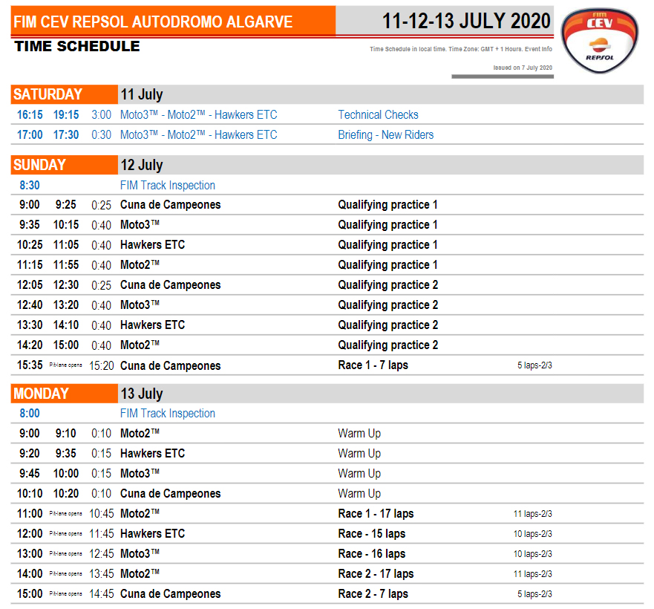
Task: Select the 15:35 Sunday race start time
Action: pos(30,365)
